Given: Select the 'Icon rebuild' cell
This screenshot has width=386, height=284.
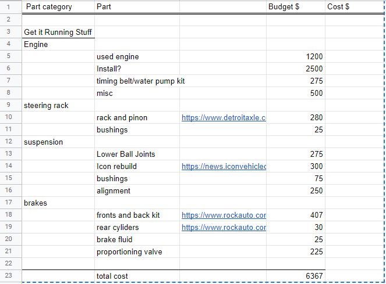Looking at the screenshot, I should coord(137,166).
